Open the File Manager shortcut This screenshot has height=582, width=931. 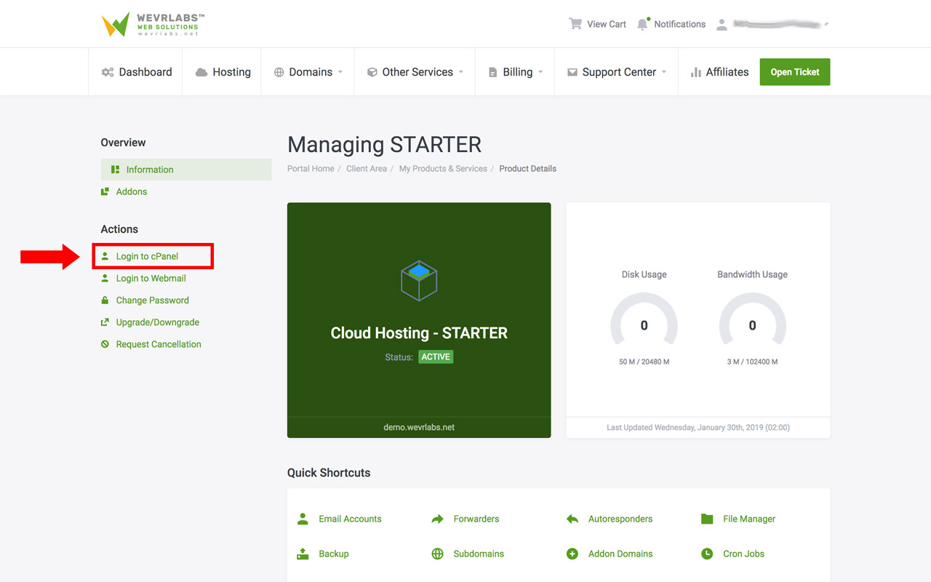coord(749,519)
